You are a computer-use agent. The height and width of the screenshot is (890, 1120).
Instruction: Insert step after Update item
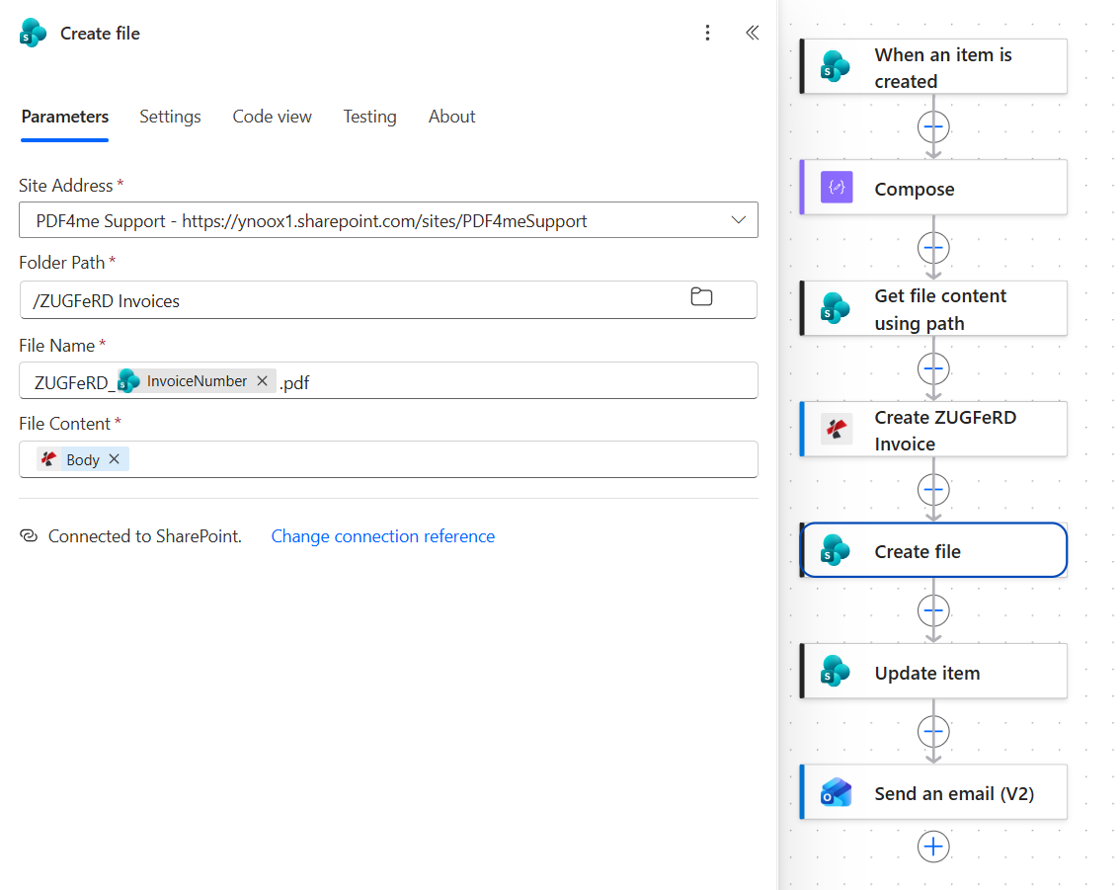coord(933,731)
